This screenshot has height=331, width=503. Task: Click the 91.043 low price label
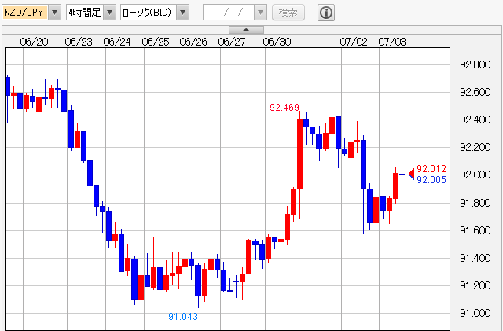pyautogui.click(x=183, y=317)
